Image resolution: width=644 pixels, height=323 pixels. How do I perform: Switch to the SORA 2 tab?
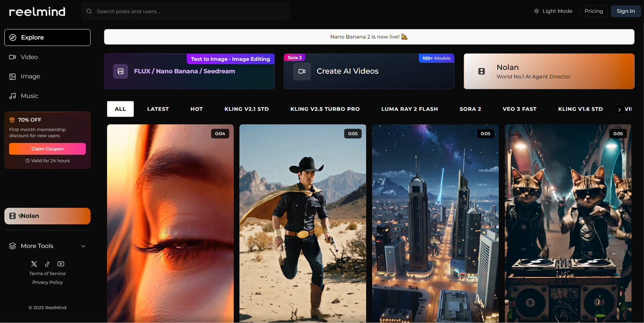point(470,109)
